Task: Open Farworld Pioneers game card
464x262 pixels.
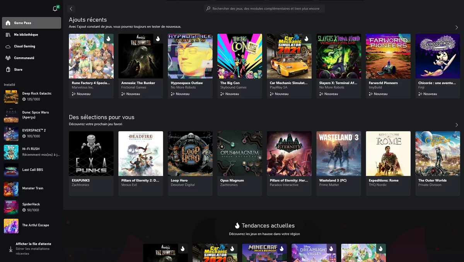Action: click(388, 66)
